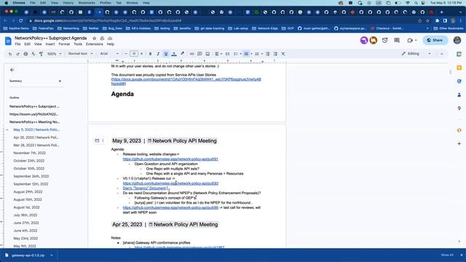Click the Decrease indent icon

[267, 54]
